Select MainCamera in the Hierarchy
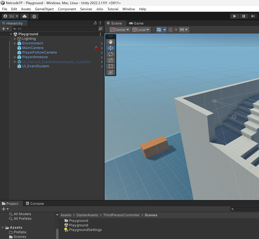Screen dimensions: 259x239 [33, 48]
